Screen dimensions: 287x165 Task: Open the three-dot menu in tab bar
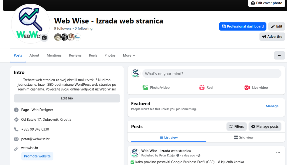tap(279, 55)
